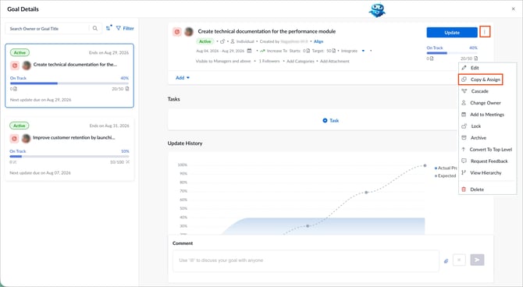Viewport: 523px width, 287px height.
Task: Click the plus Task button
Action: pyautogui.click(x=330, y=120)
